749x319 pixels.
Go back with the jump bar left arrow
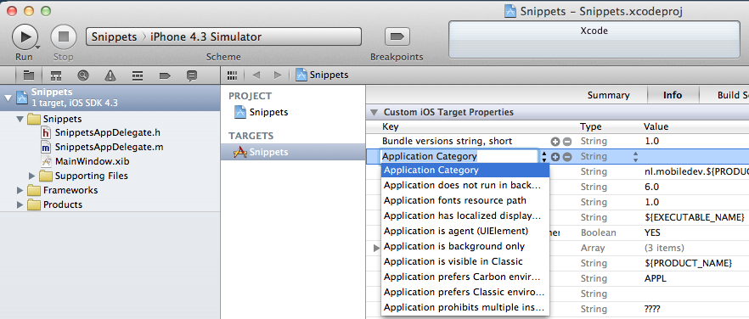(256, 75)
